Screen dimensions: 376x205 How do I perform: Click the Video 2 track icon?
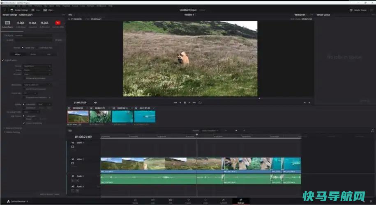tap(73, 147)
